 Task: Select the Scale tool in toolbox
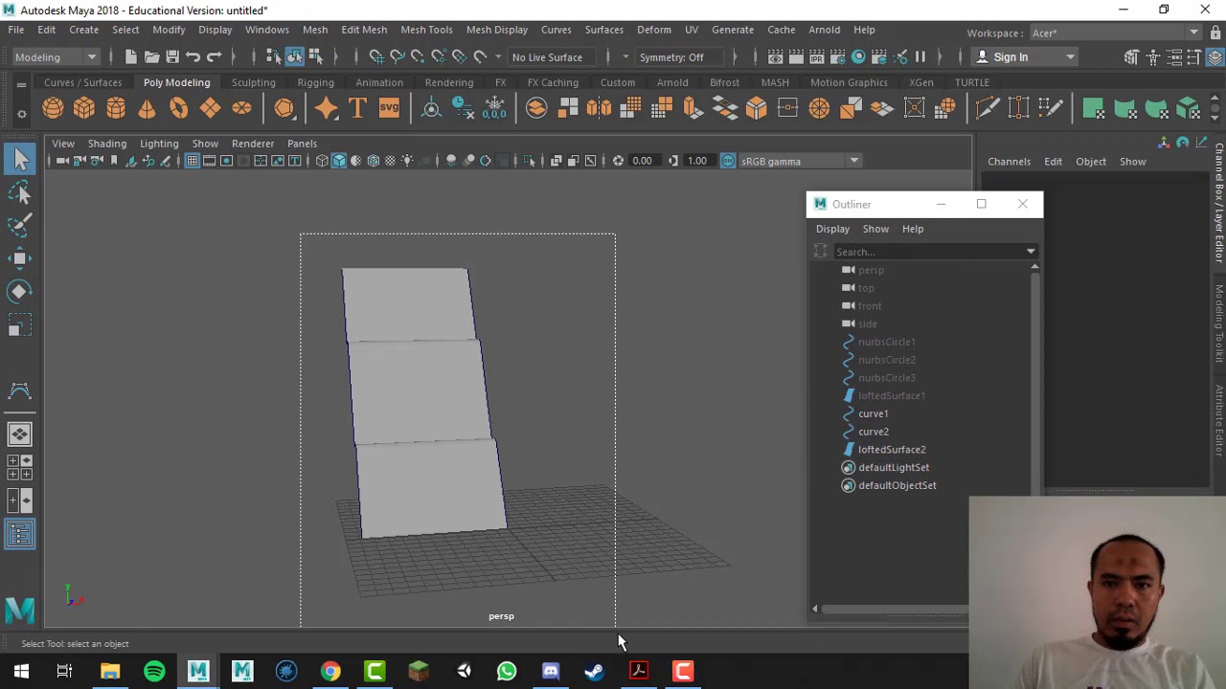[x=20, y=326]
